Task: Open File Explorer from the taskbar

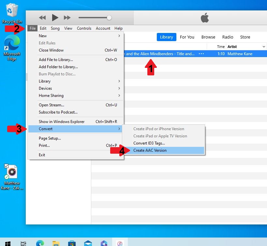Action: tap(56, 243)
